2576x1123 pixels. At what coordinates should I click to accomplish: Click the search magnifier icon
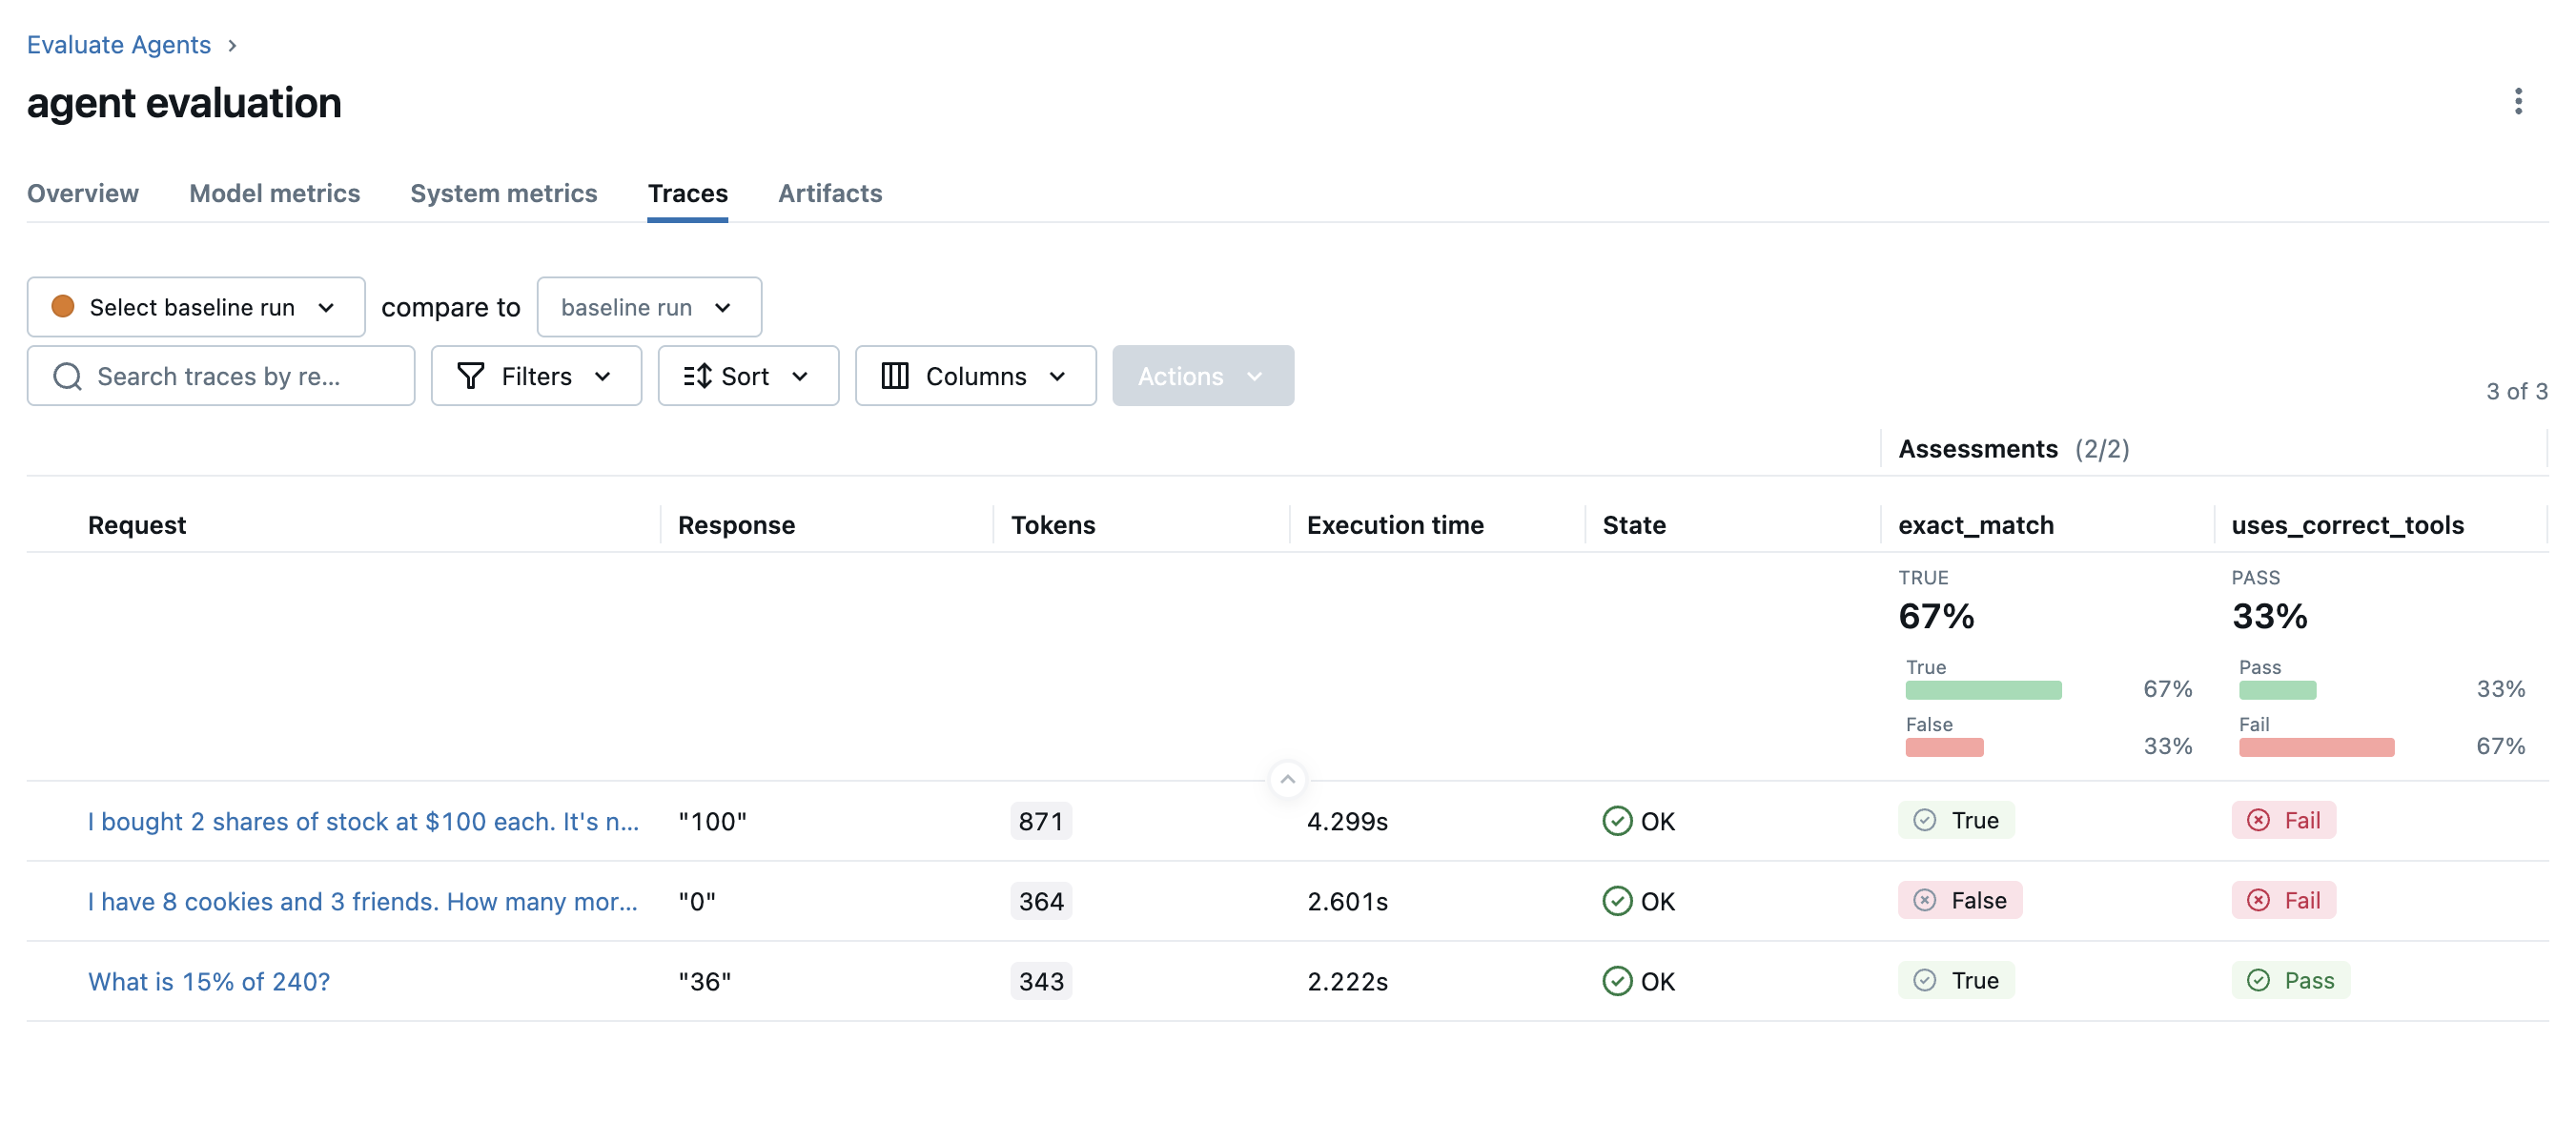click(67, 376)
